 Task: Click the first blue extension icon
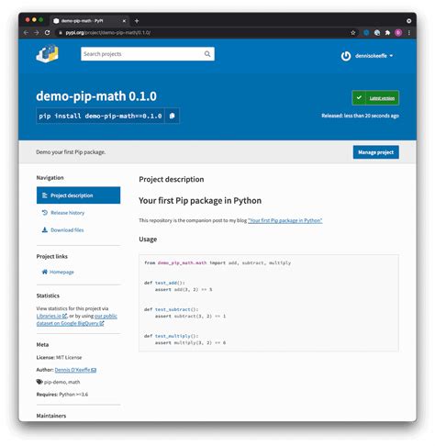[x=366, y=33]
